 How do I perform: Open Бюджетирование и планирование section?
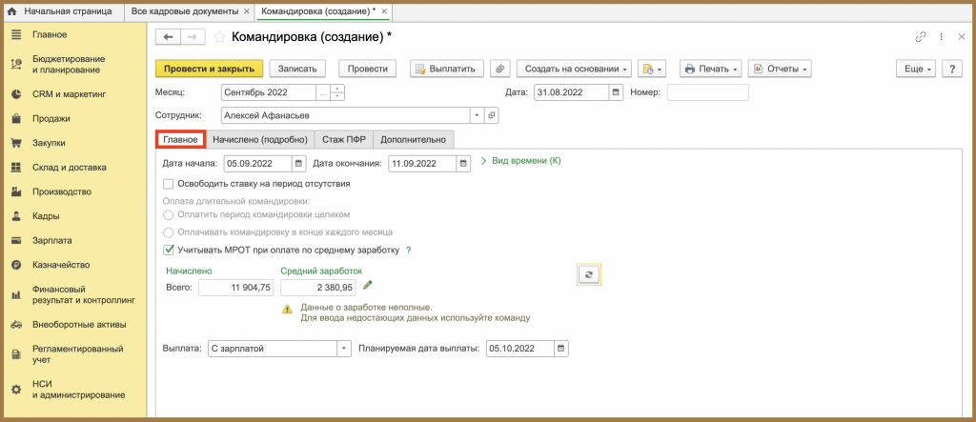pyautogui.click(x=69, y=64)
